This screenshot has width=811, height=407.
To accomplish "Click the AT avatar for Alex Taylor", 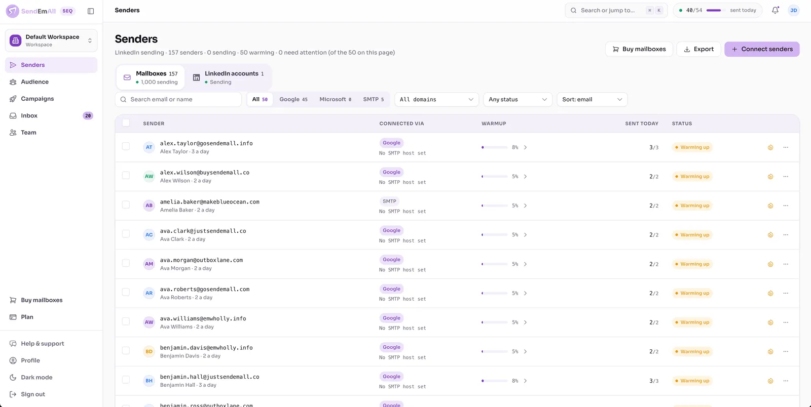I will pyautogui.click(x=149, y=147).
